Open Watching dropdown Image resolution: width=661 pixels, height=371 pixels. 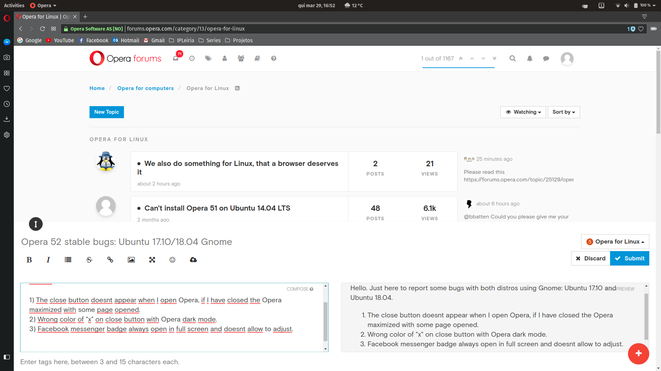click(523, 112)
